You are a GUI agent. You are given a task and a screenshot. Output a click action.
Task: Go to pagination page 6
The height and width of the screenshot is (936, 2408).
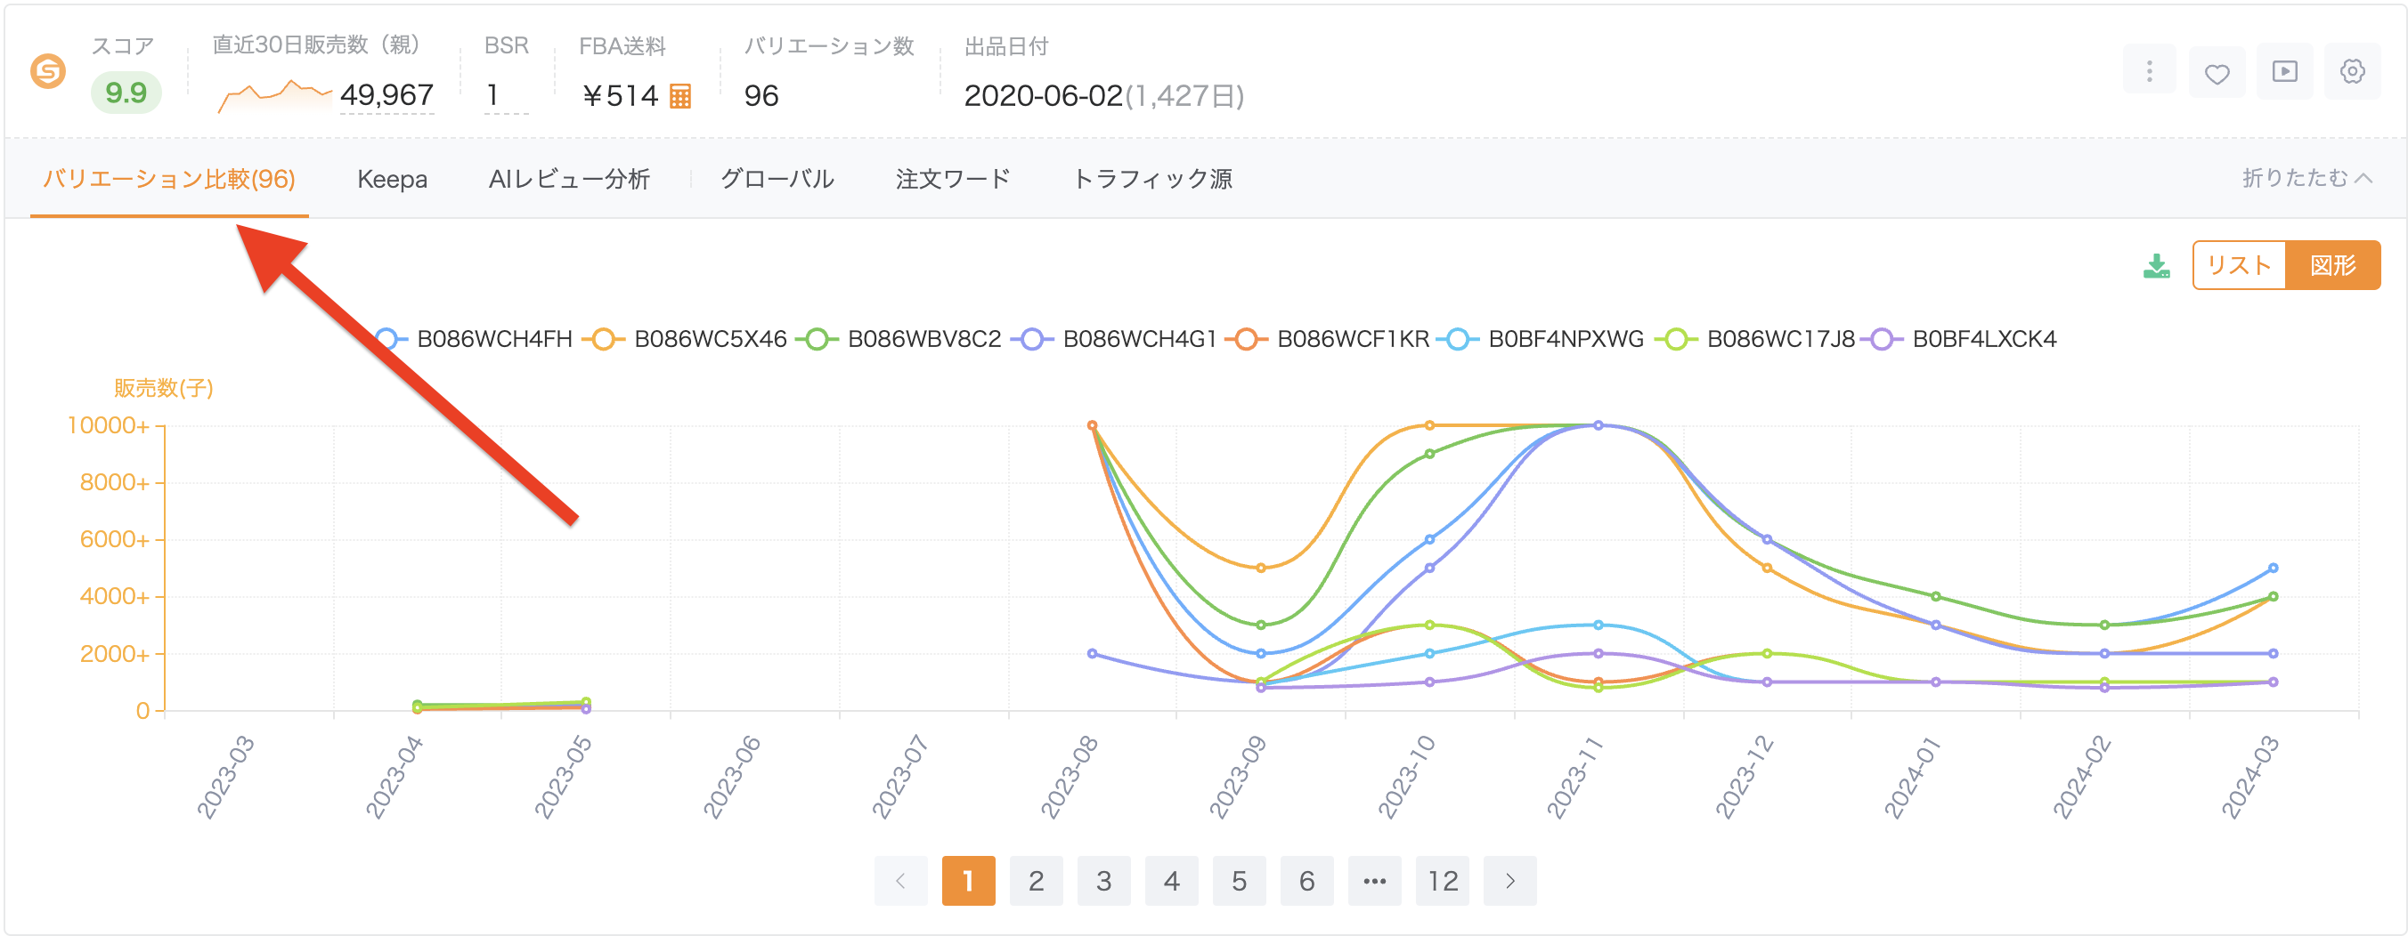pos(1306,881)
